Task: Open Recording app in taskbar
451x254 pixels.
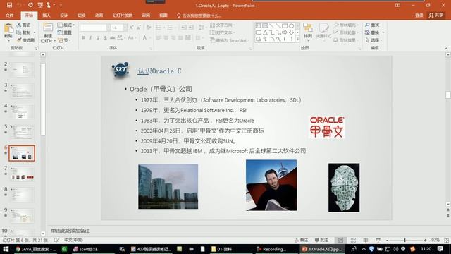Action: pos(271,249)
